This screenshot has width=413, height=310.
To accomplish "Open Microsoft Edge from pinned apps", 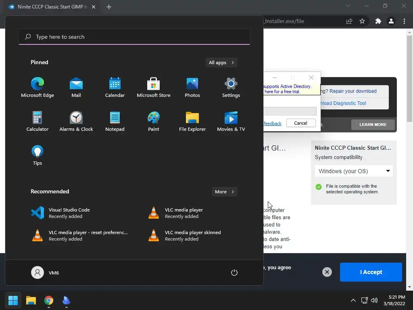I will (x=38, y=88).
